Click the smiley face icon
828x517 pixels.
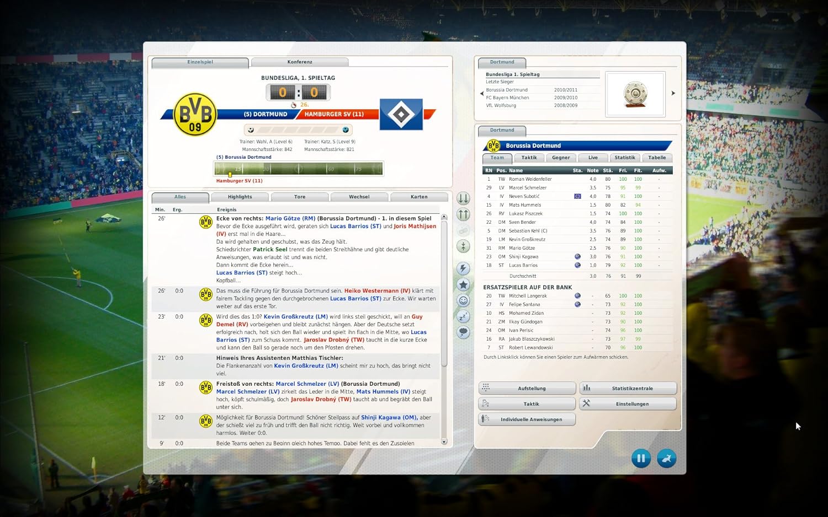tap(463, 300)
